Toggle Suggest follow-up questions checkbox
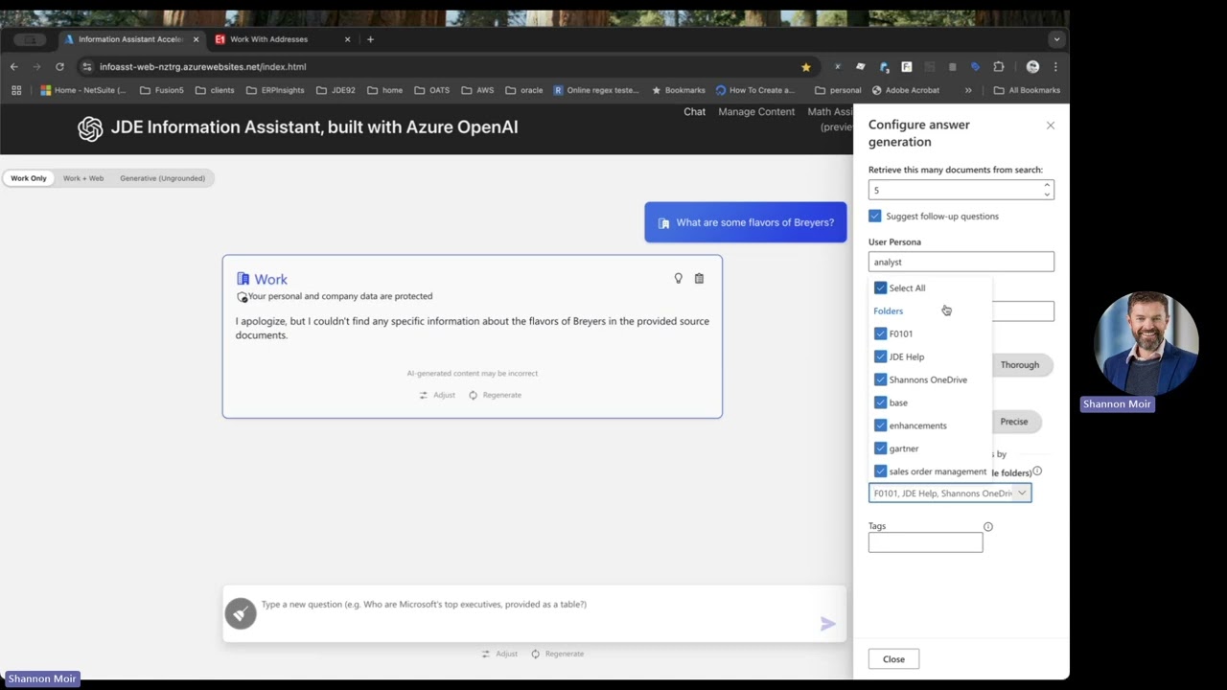The image size is (1227, 690). coord(874,216)
